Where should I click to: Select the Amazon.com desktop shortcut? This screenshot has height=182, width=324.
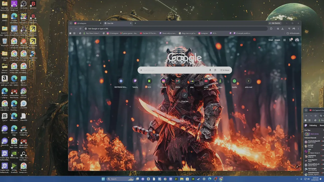pos(5,81)
